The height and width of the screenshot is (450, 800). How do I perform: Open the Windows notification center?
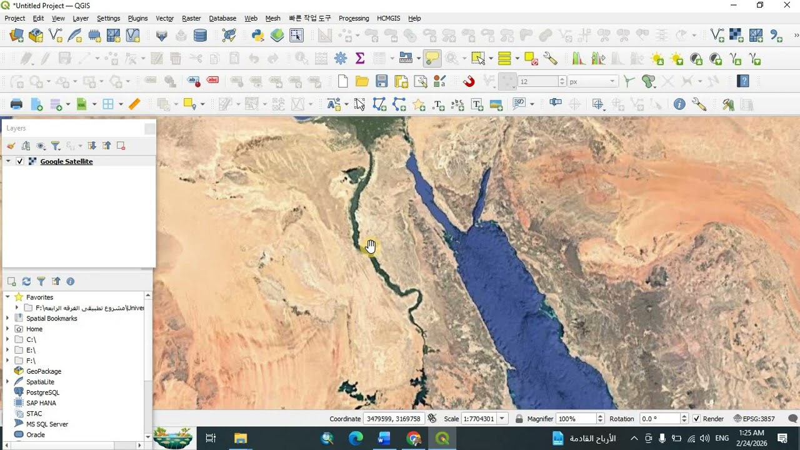coord(782,439)
